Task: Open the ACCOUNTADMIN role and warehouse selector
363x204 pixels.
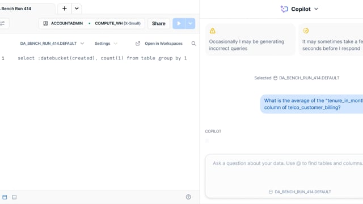Action: pyautogui.click(x=92, y=23)
